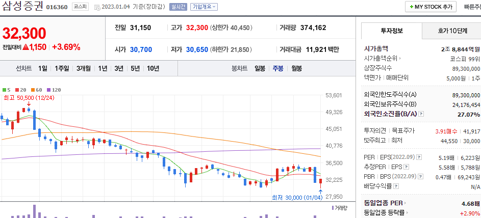Select the 월봉 monthly candle chart

click(297, 69)
